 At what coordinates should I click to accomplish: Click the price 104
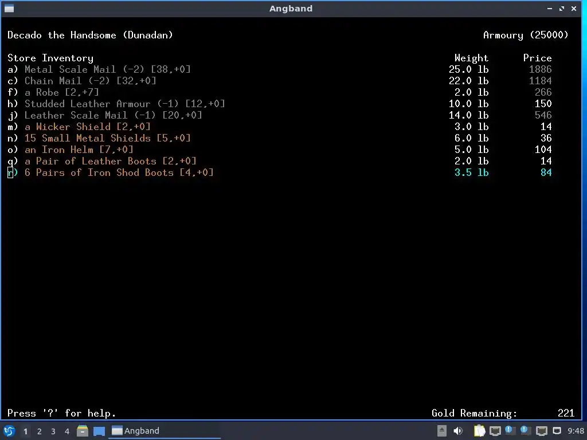(x=543, y=150)
